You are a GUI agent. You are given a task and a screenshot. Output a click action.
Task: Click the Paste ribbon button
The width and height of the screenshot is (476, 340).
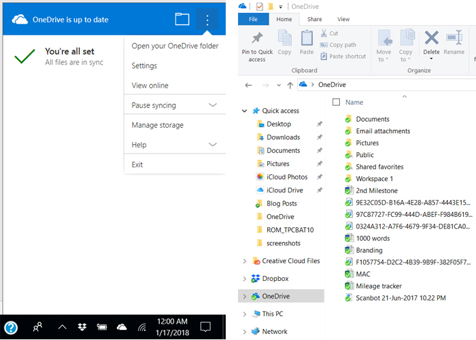click(x=307, y=42)
